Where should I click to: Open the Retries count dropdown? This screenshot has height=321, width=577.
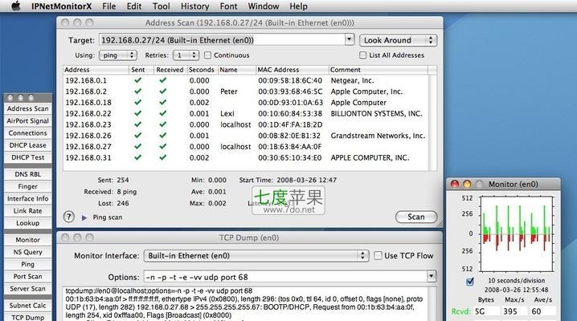point(186,55)
